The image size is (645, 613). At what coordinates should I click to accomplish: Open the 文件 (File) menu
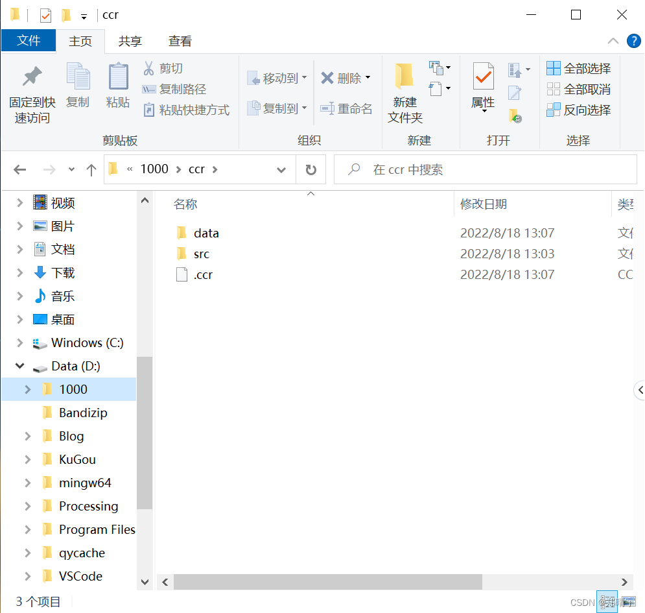(29, 41)
